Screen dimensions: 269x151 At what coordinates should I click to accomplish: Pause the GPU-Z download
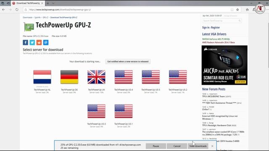tap(156, 146)
